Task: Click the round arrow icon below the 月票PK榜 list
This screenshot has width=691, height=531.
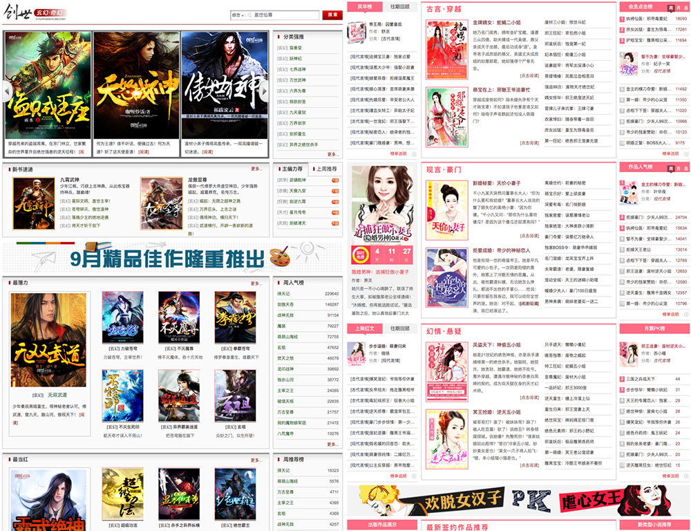Action: click(x=686, y=476)
